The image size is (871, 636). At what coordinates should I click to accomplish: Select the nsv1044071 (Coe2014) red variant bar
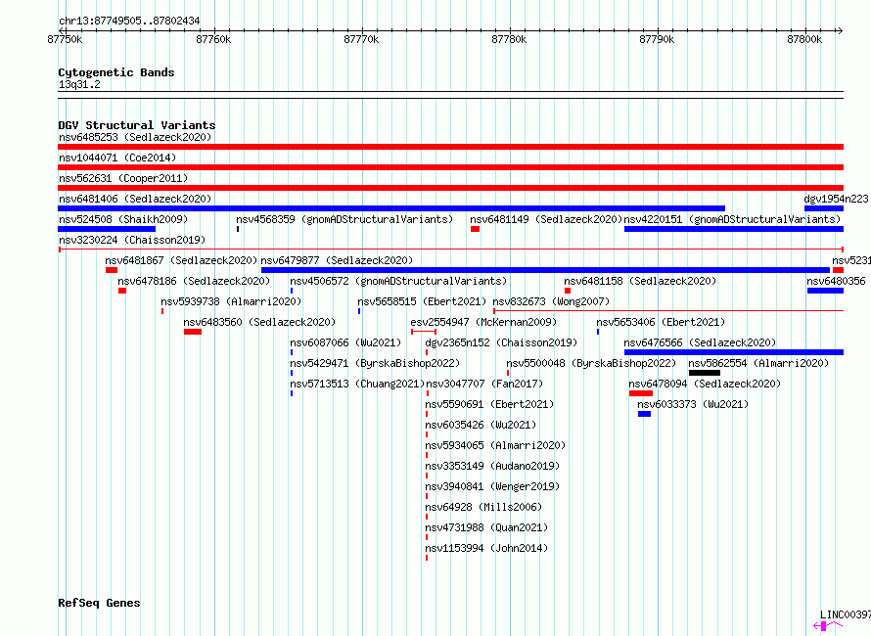tap(450, 167)
